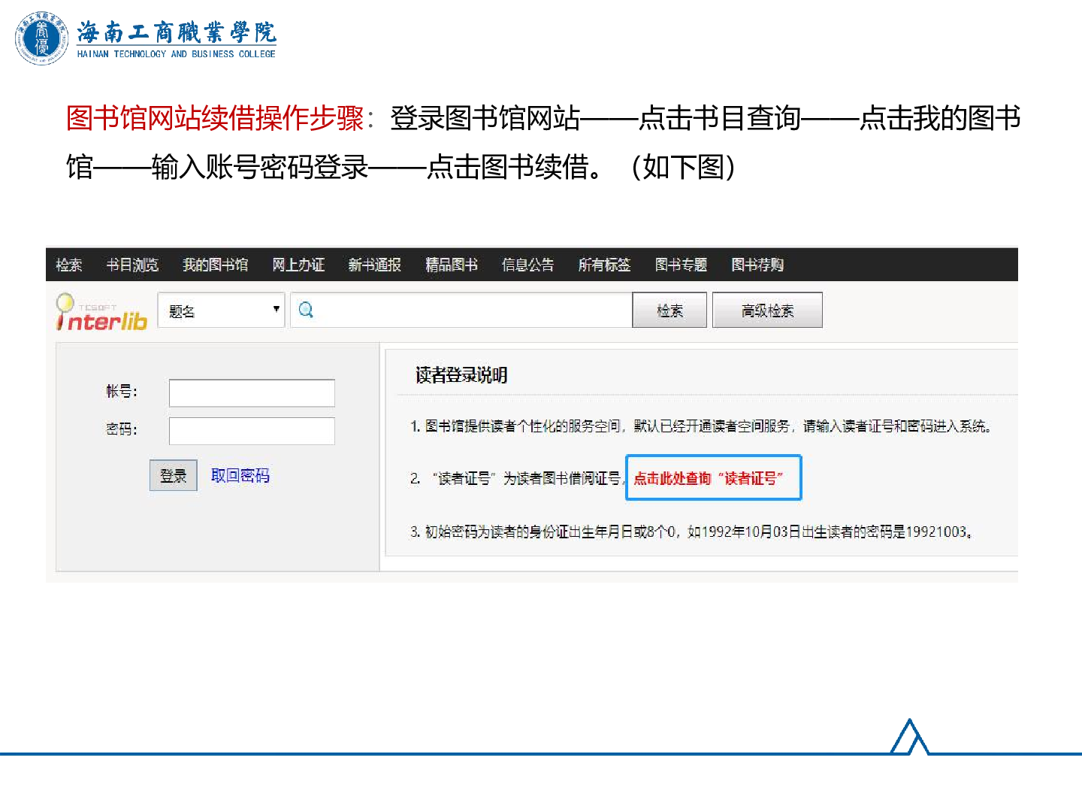This screenshot has width=1082, height=812.
Task: Go to 我的图书馆 menu
Action: pos(216,265)
